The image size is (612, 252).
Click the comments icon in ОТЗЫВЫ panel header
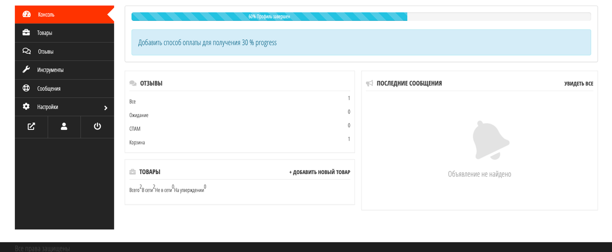pos(133,83)
